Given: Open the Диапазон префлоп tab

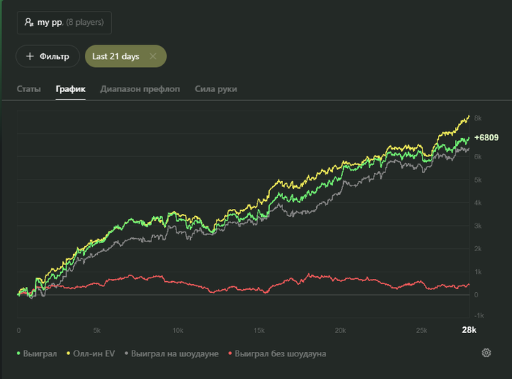Looking at the screenshot, I should click(x=140, y=89).
